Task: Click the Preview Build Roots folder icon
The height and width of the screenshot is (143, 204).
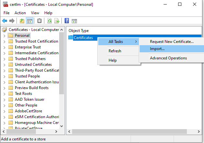Action: [x=11, y=88]
